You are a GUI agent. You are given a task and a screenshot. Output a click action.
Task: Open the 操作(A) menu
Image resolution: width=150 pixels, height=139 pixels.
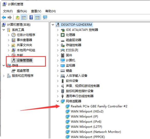coord(22,11)
